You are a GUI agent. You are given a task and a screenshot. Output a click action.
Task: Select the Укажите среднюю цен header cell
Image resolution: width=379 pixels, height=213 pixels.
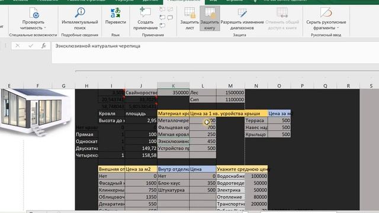pos(242,169)
